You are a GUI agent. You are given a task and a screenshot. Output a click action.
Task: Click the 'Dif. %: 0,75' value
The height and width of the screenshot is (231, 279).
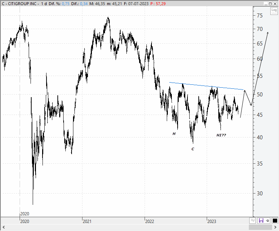[x=59, y=4]
